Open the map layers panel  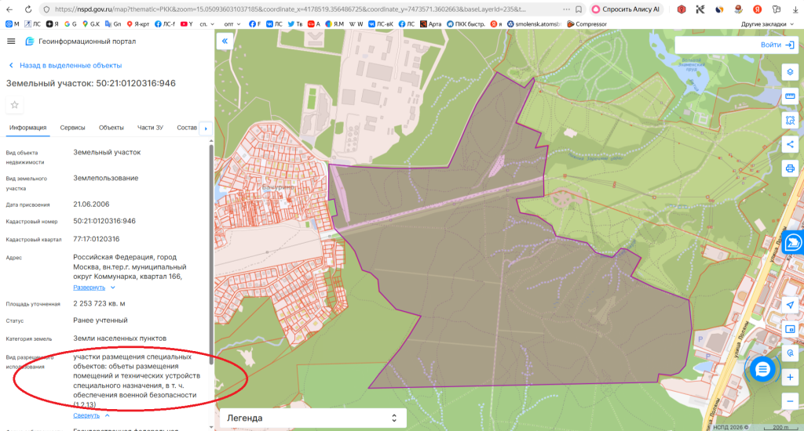pyautogui.click(x=790, y=72)
